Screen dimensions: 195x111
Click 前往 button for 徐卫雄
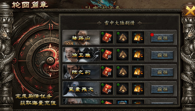click(x=162, y=55)
